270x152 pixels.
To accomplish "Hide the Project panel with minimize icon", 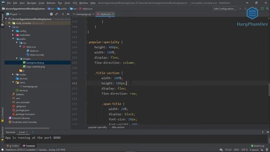I will (68, 14).
